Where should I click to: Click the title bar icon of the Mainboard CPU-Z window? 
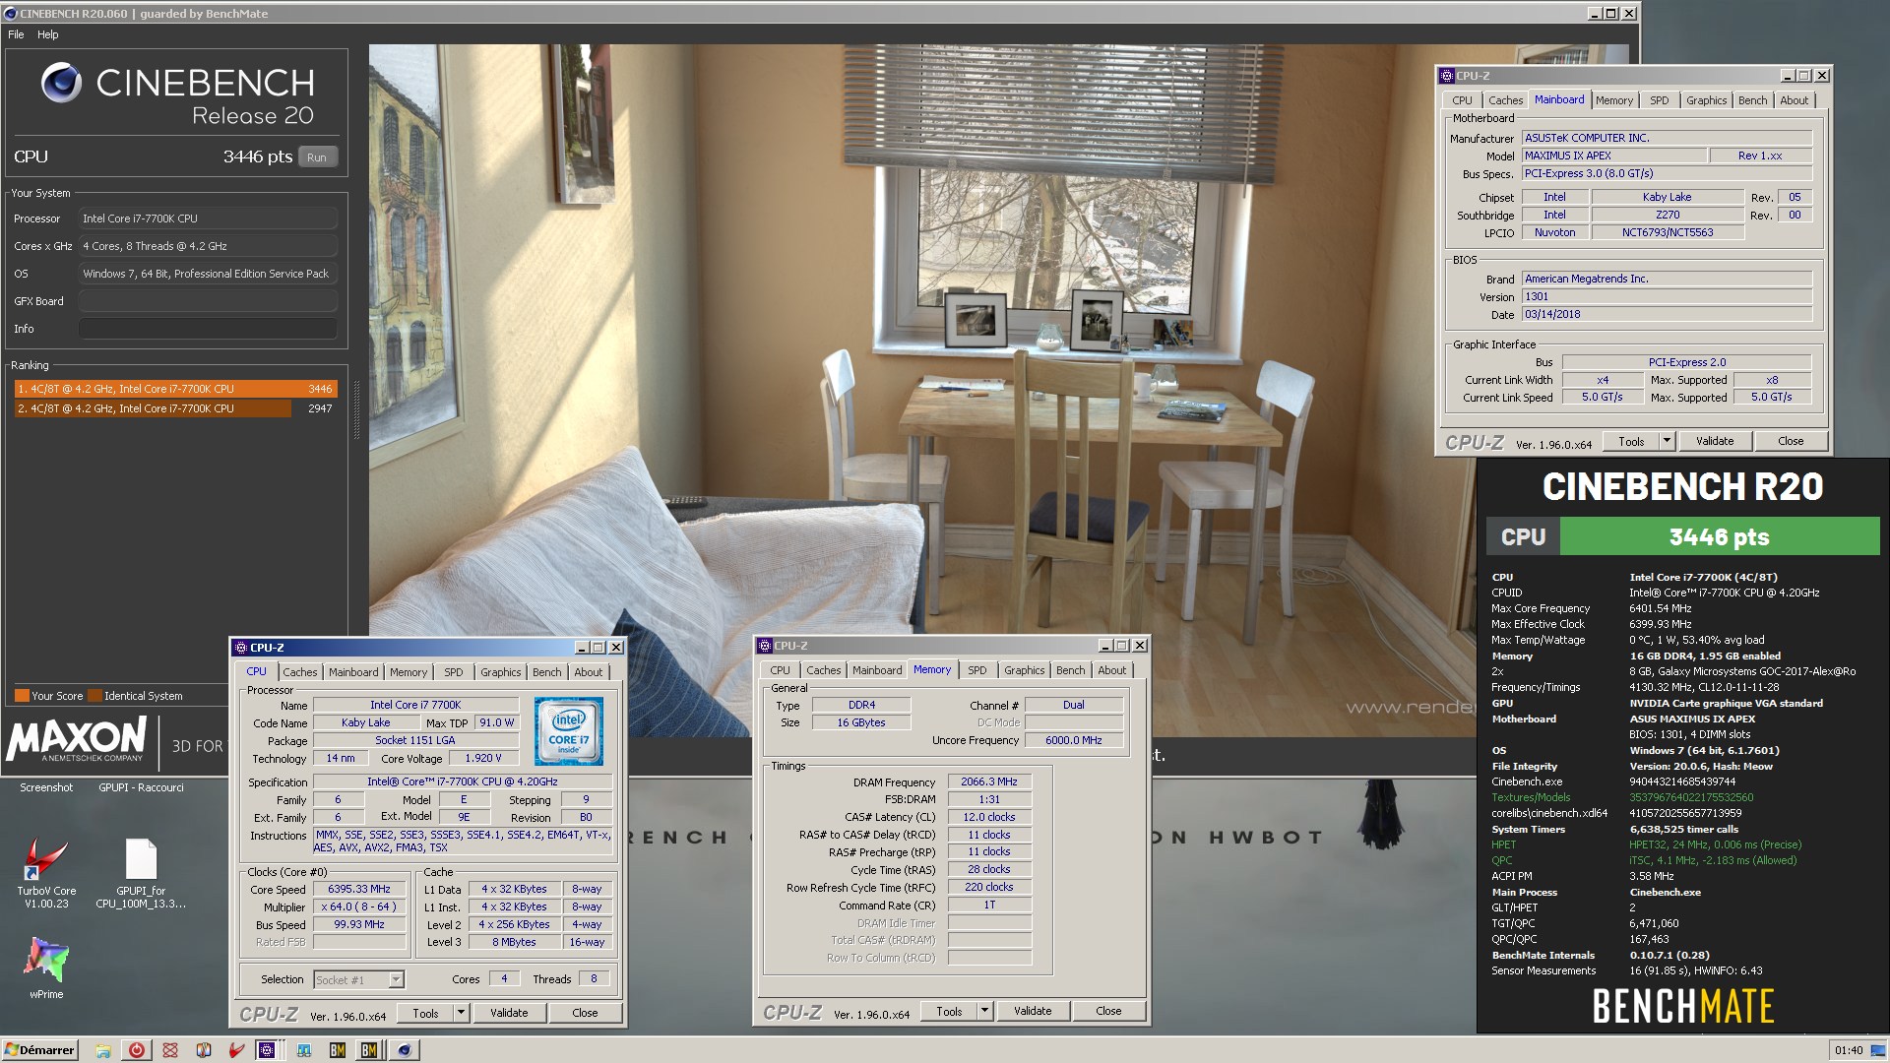coord(1447,76)
